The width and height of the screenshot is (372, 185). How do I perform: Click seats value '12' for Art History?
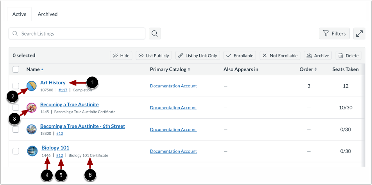click(x=346, y=86)
